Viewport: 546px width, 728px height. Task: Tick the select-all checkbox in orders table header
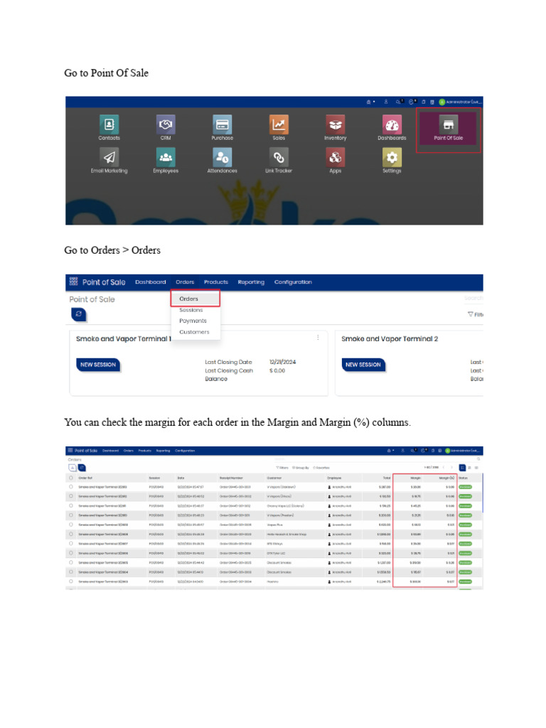71,478
